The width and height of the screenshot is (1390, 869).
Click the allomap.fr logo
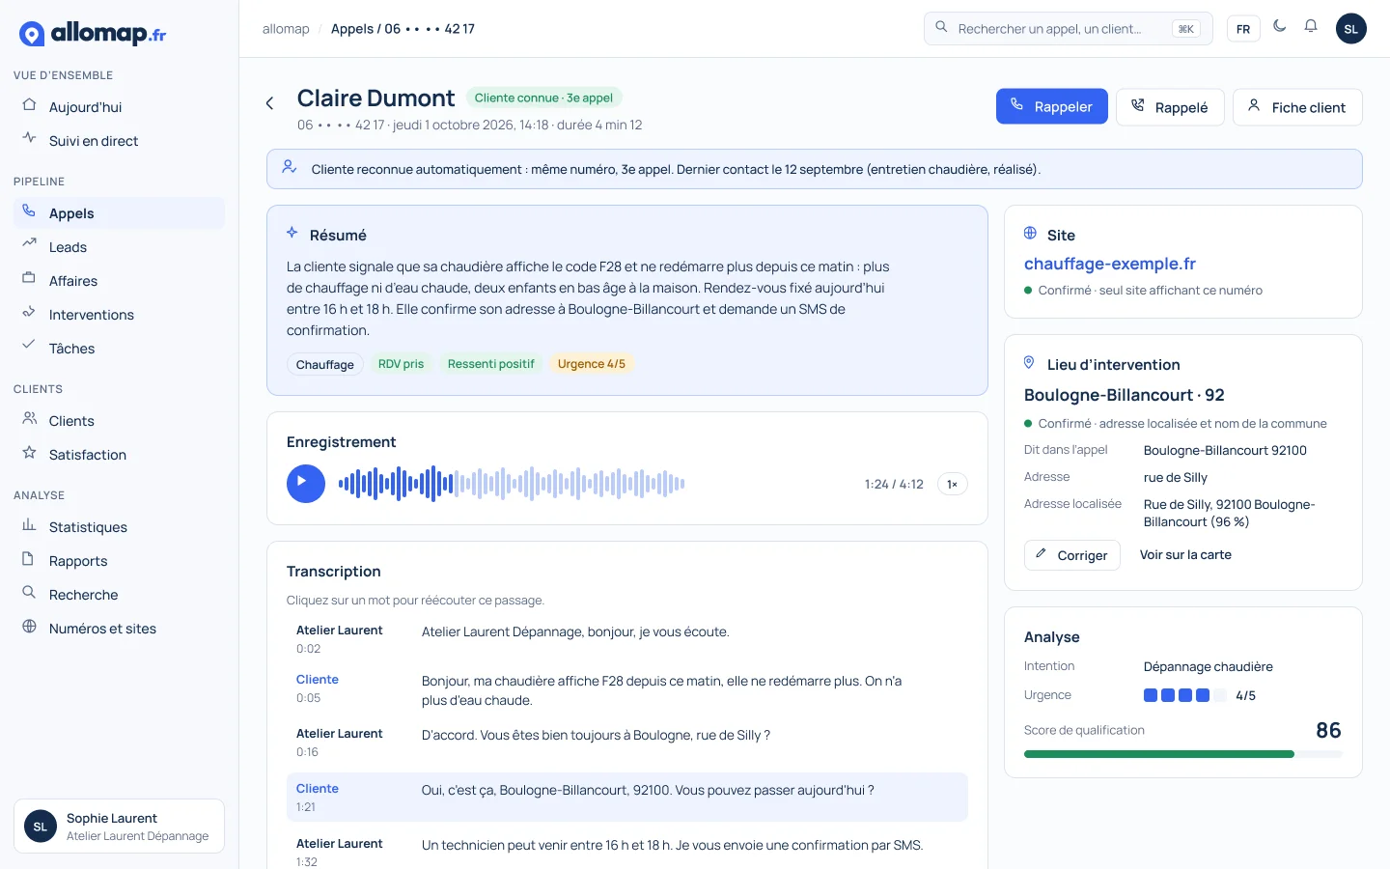(x=93, y=34)
